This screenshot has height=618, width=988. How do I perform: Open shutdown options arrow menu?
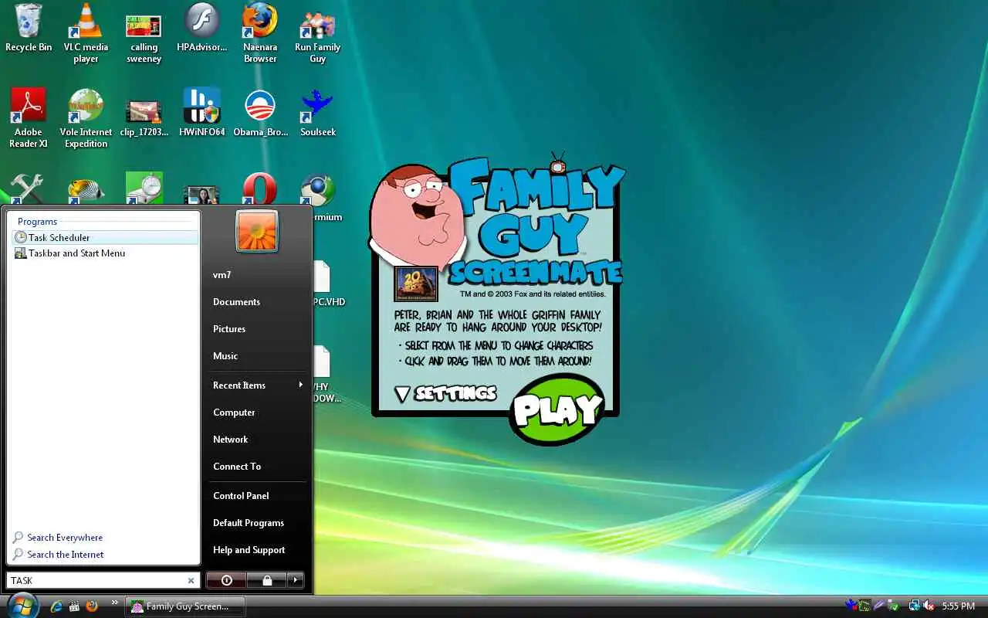(x=295, y=580)
